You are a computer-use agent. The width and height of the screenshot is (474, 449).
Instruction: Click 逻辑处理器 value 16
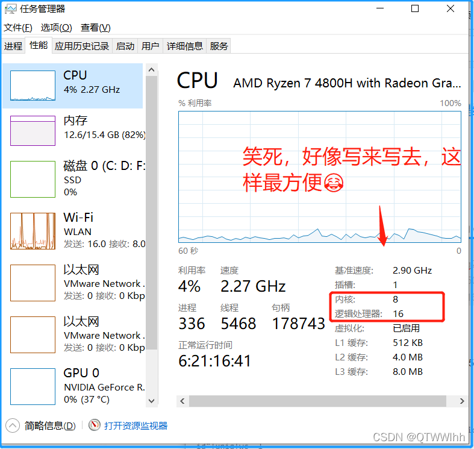pos(398,314)
